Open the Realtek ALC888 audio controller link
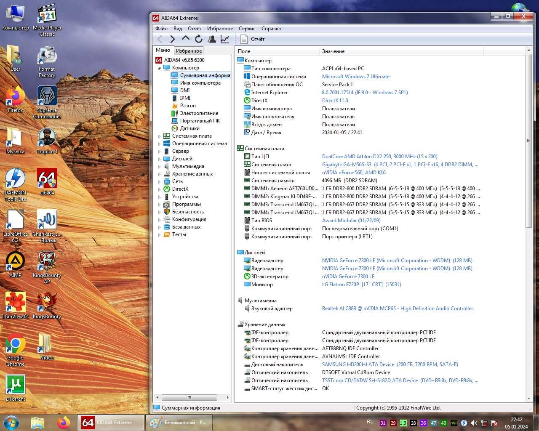The height and width of the screenshot is (431, 539). [398, 309]
